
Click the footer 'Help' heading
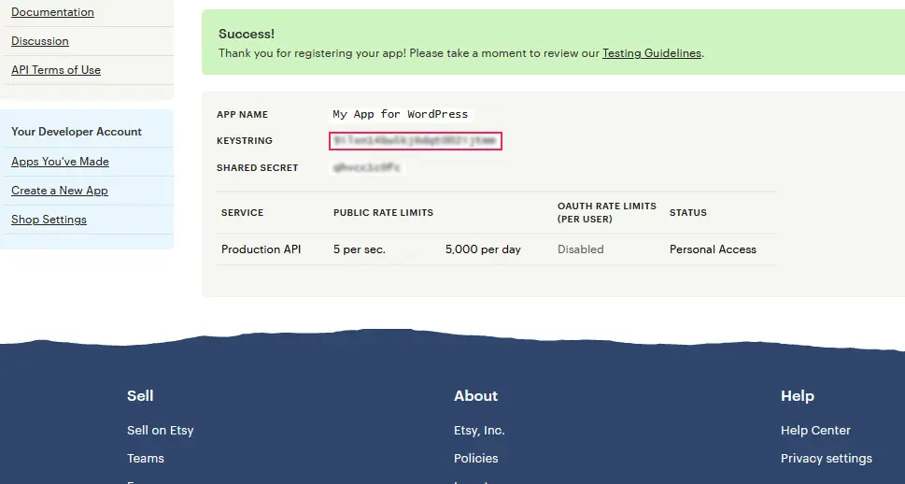coord(798,395)
